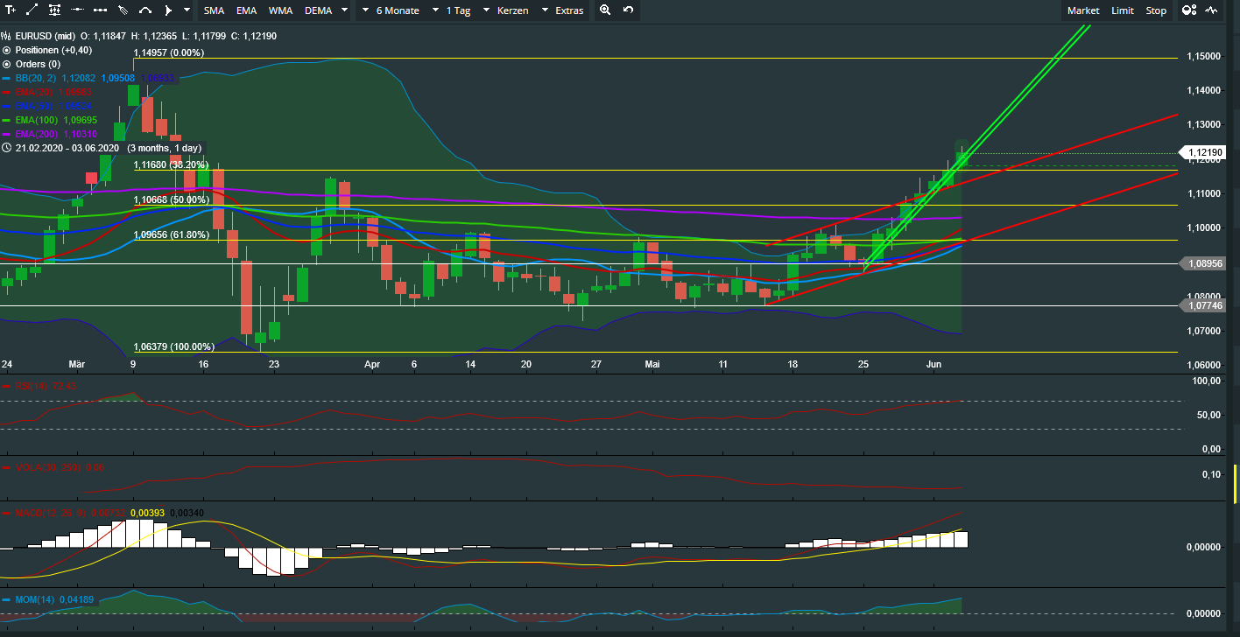Toggle Orders (0) visibility

point(7,64)
